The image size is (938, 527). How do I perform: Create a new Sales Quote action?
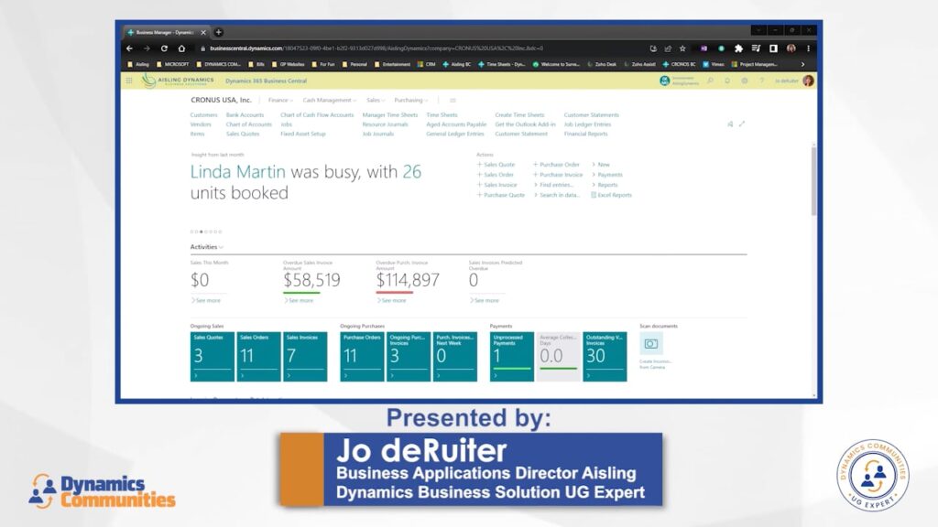tap(496, 165)
